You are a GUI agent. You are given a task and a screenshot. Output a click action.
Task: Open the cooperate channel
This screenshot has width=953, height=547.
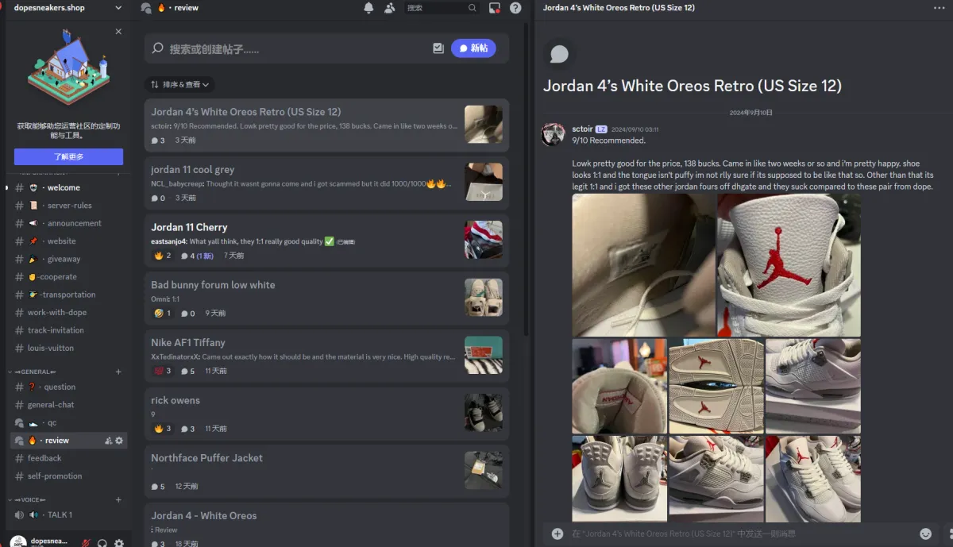coord(68,277)
